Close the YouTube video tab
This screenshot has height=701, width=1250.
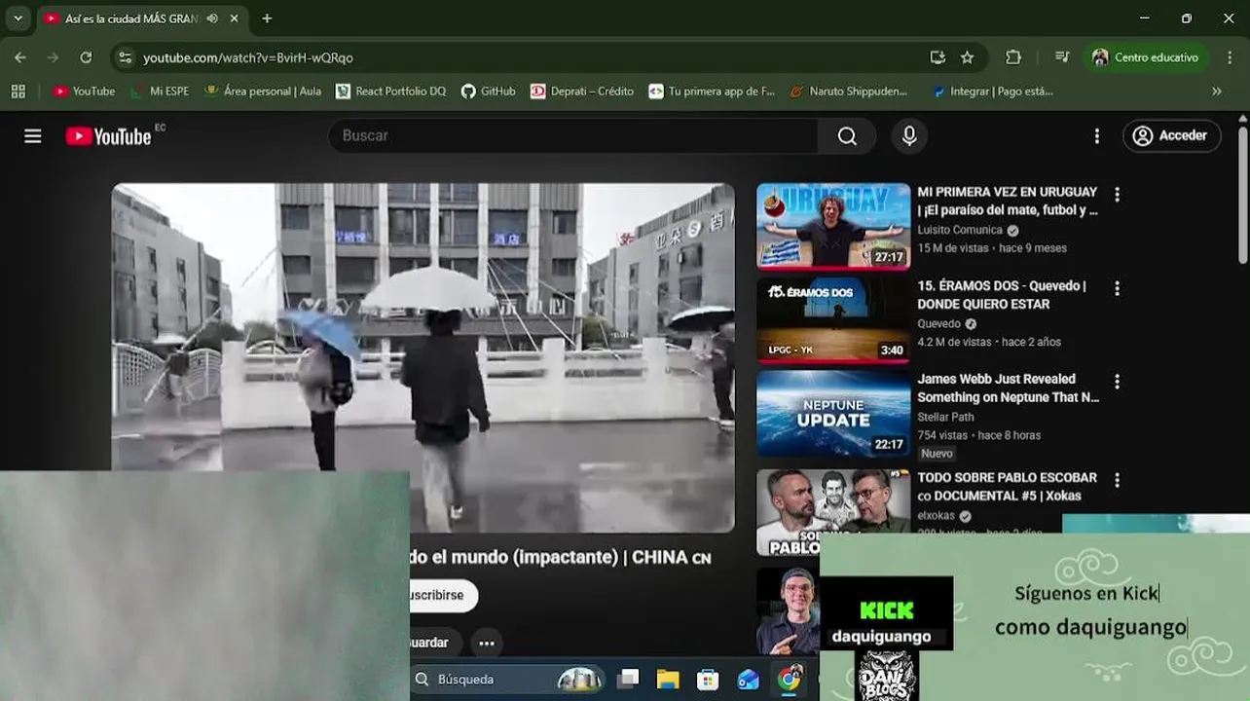click(235, 18)
